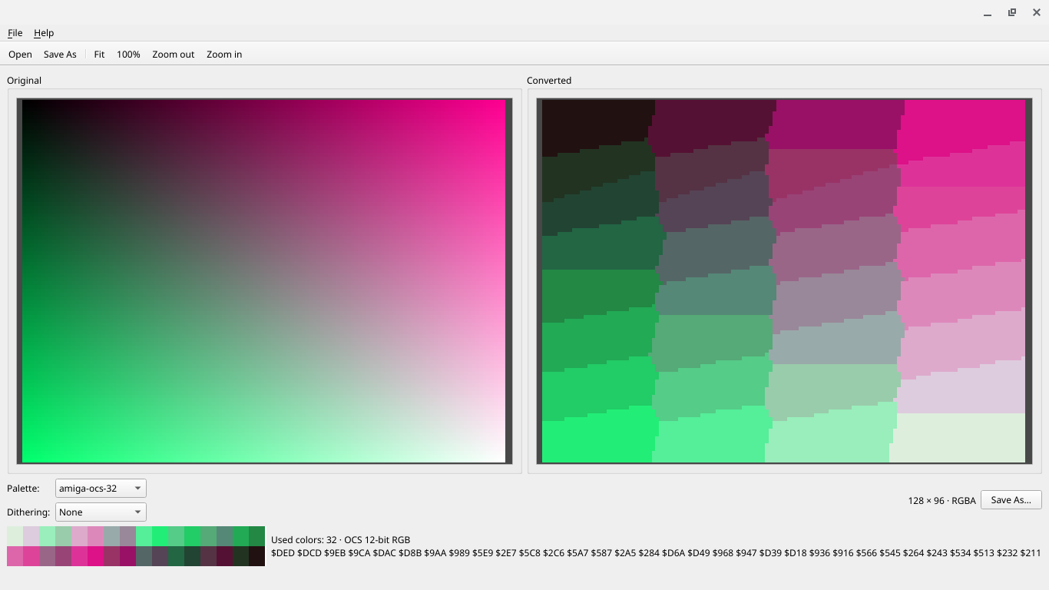Click the 'Palette:' label

[x=23, y=489]
